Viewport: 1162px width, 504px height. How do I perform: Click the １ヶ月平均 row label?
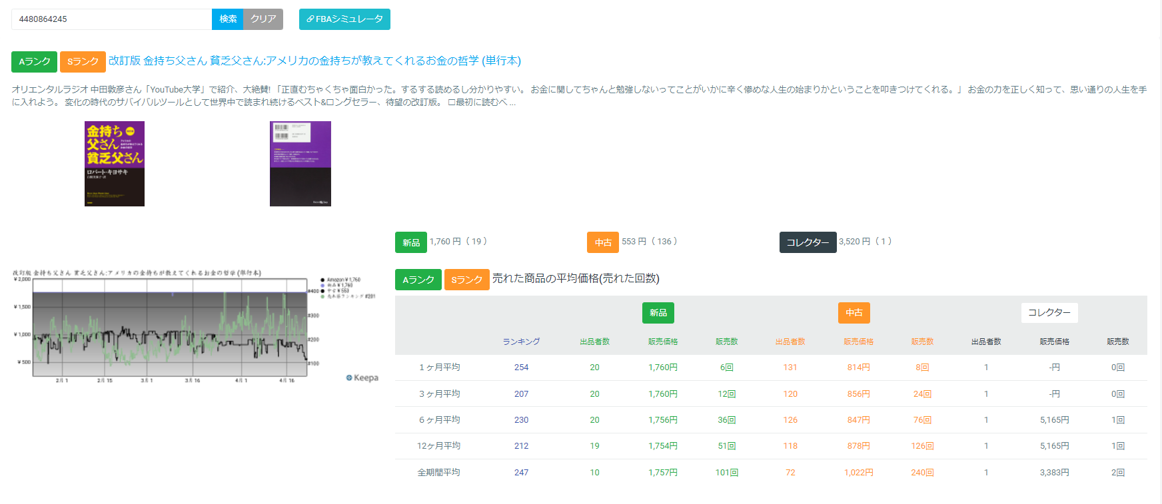[439, 368]
